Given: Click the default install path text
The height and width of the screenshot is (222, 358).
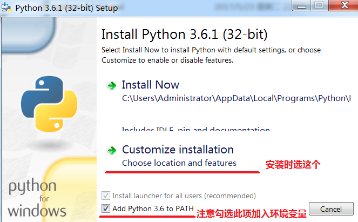Looking at the screenshot, I should point(237,98).
